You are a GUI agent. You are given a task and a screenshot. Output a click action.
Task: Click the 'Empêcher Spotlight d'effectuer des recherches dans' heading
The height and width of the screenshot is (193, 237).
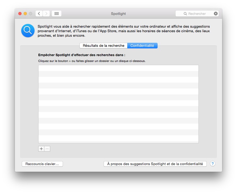82,55
